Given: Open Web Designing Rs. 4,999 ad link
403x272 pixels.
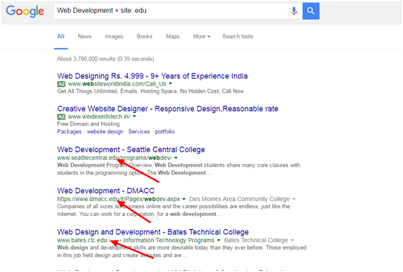Looking at the screenshot, I should 152,76.
